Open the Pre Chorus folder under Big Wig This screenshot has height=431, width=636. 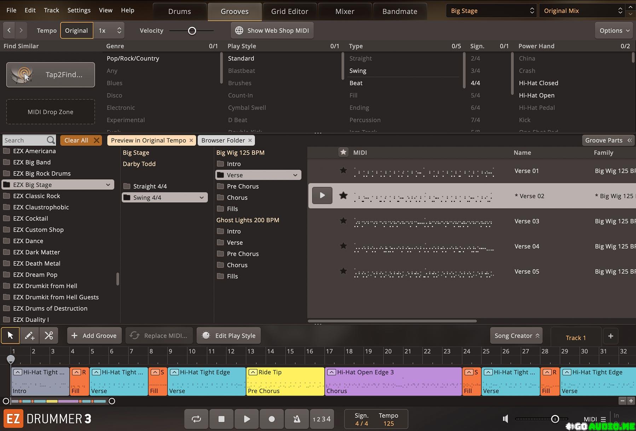coord(243,186)
